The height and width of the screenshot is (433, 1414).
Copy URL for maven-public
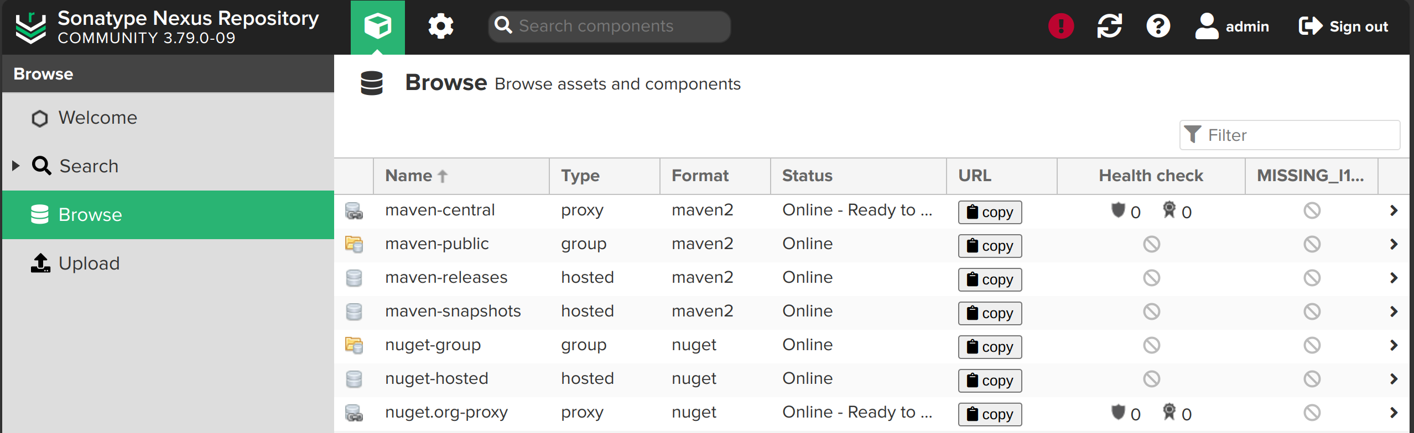pyautogui.click(x=990, y=246)
